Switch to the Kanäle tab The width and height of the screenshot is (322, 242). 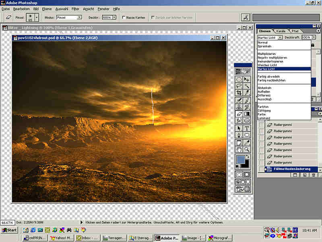281,31
